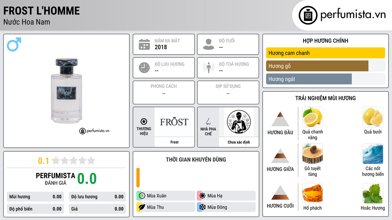Select the Mùa Thu season chip
Image resolution: width=392 pixels, height=220 pixels.
(166, 207)
